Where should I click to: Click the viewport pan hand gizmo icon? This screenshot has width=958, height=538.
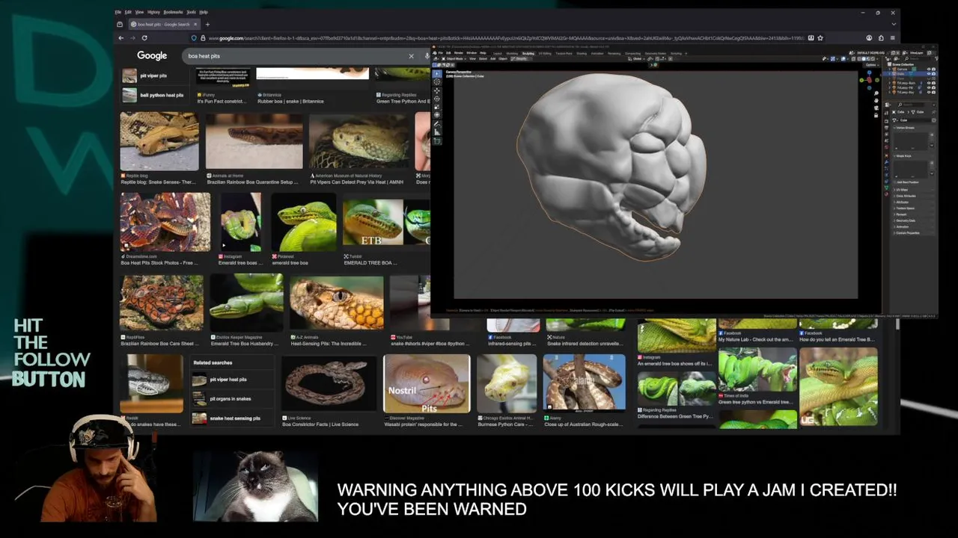click(876, 100)
